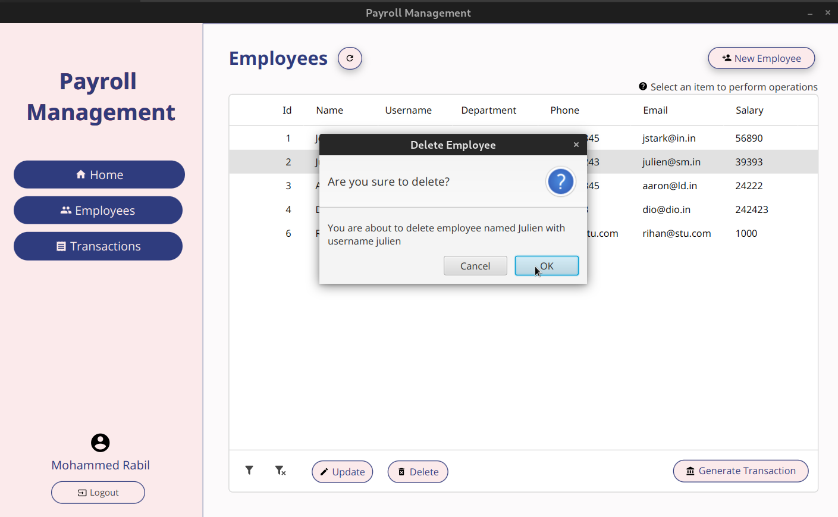The height and width of the screenshot is (517, 838).
Task: Click the email julien@sm.in in the table
Action: pos(670,161)
